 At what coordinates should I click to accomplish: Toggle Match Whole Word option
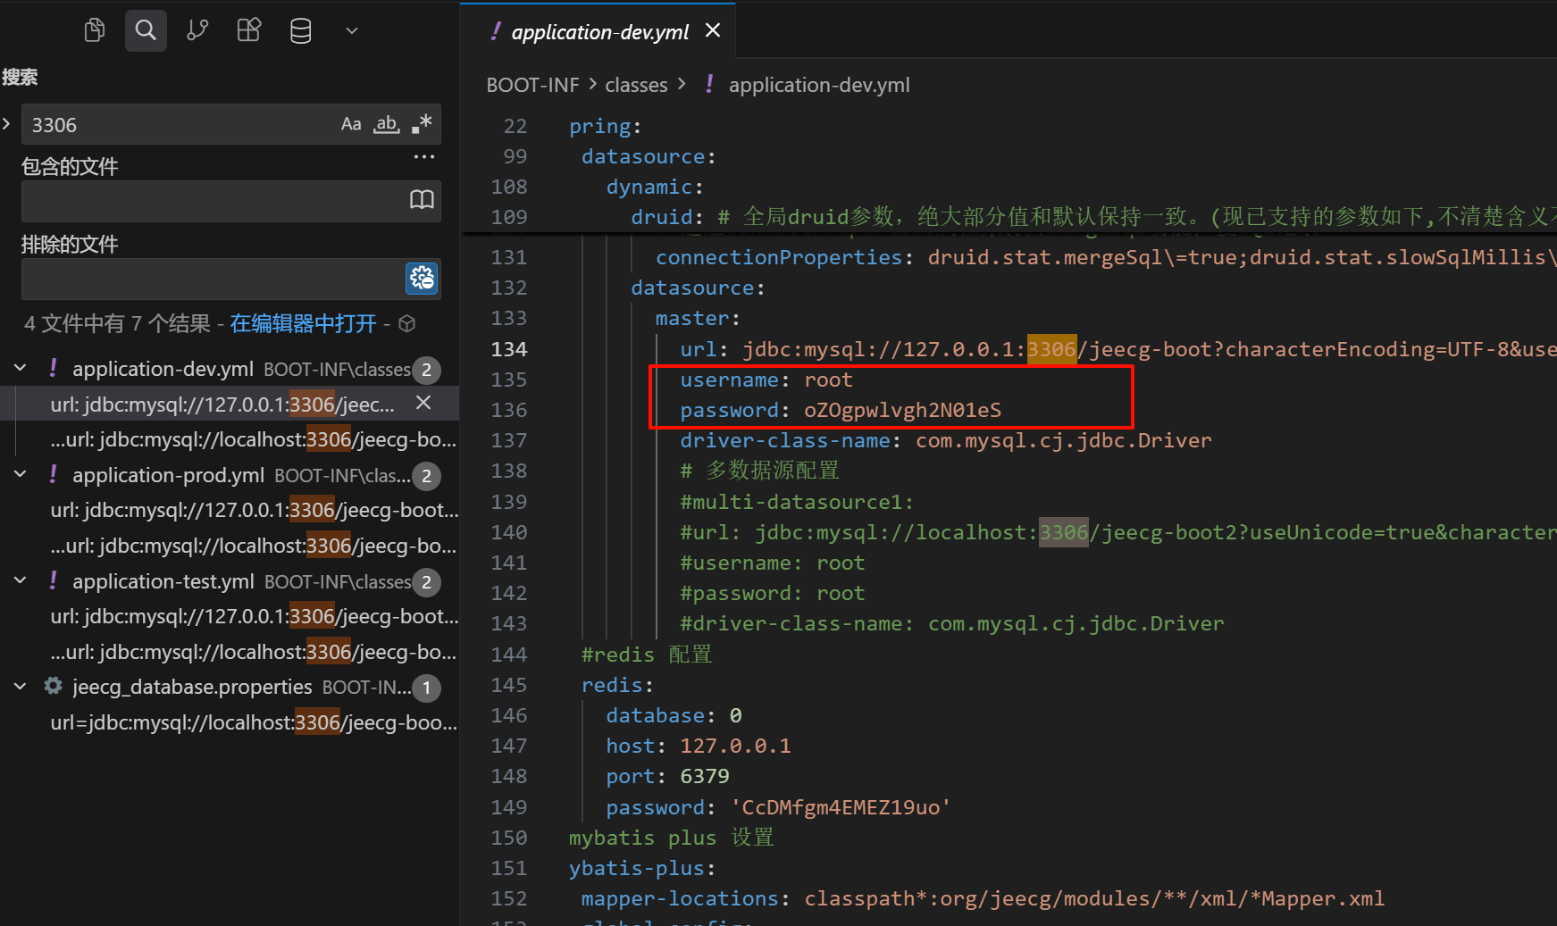coord(387,124)
